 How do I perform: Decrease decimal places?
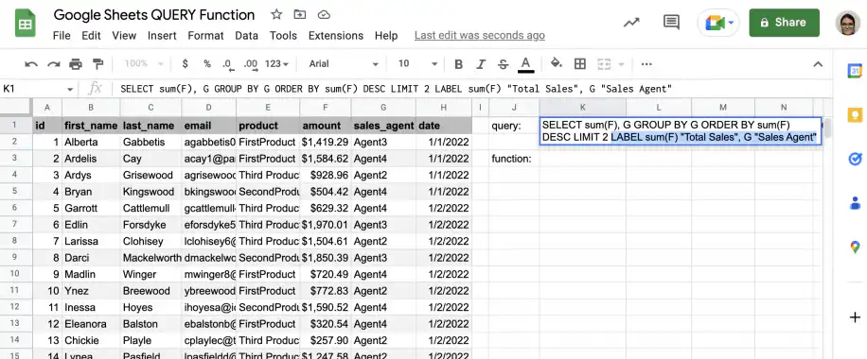click(227, 64)
